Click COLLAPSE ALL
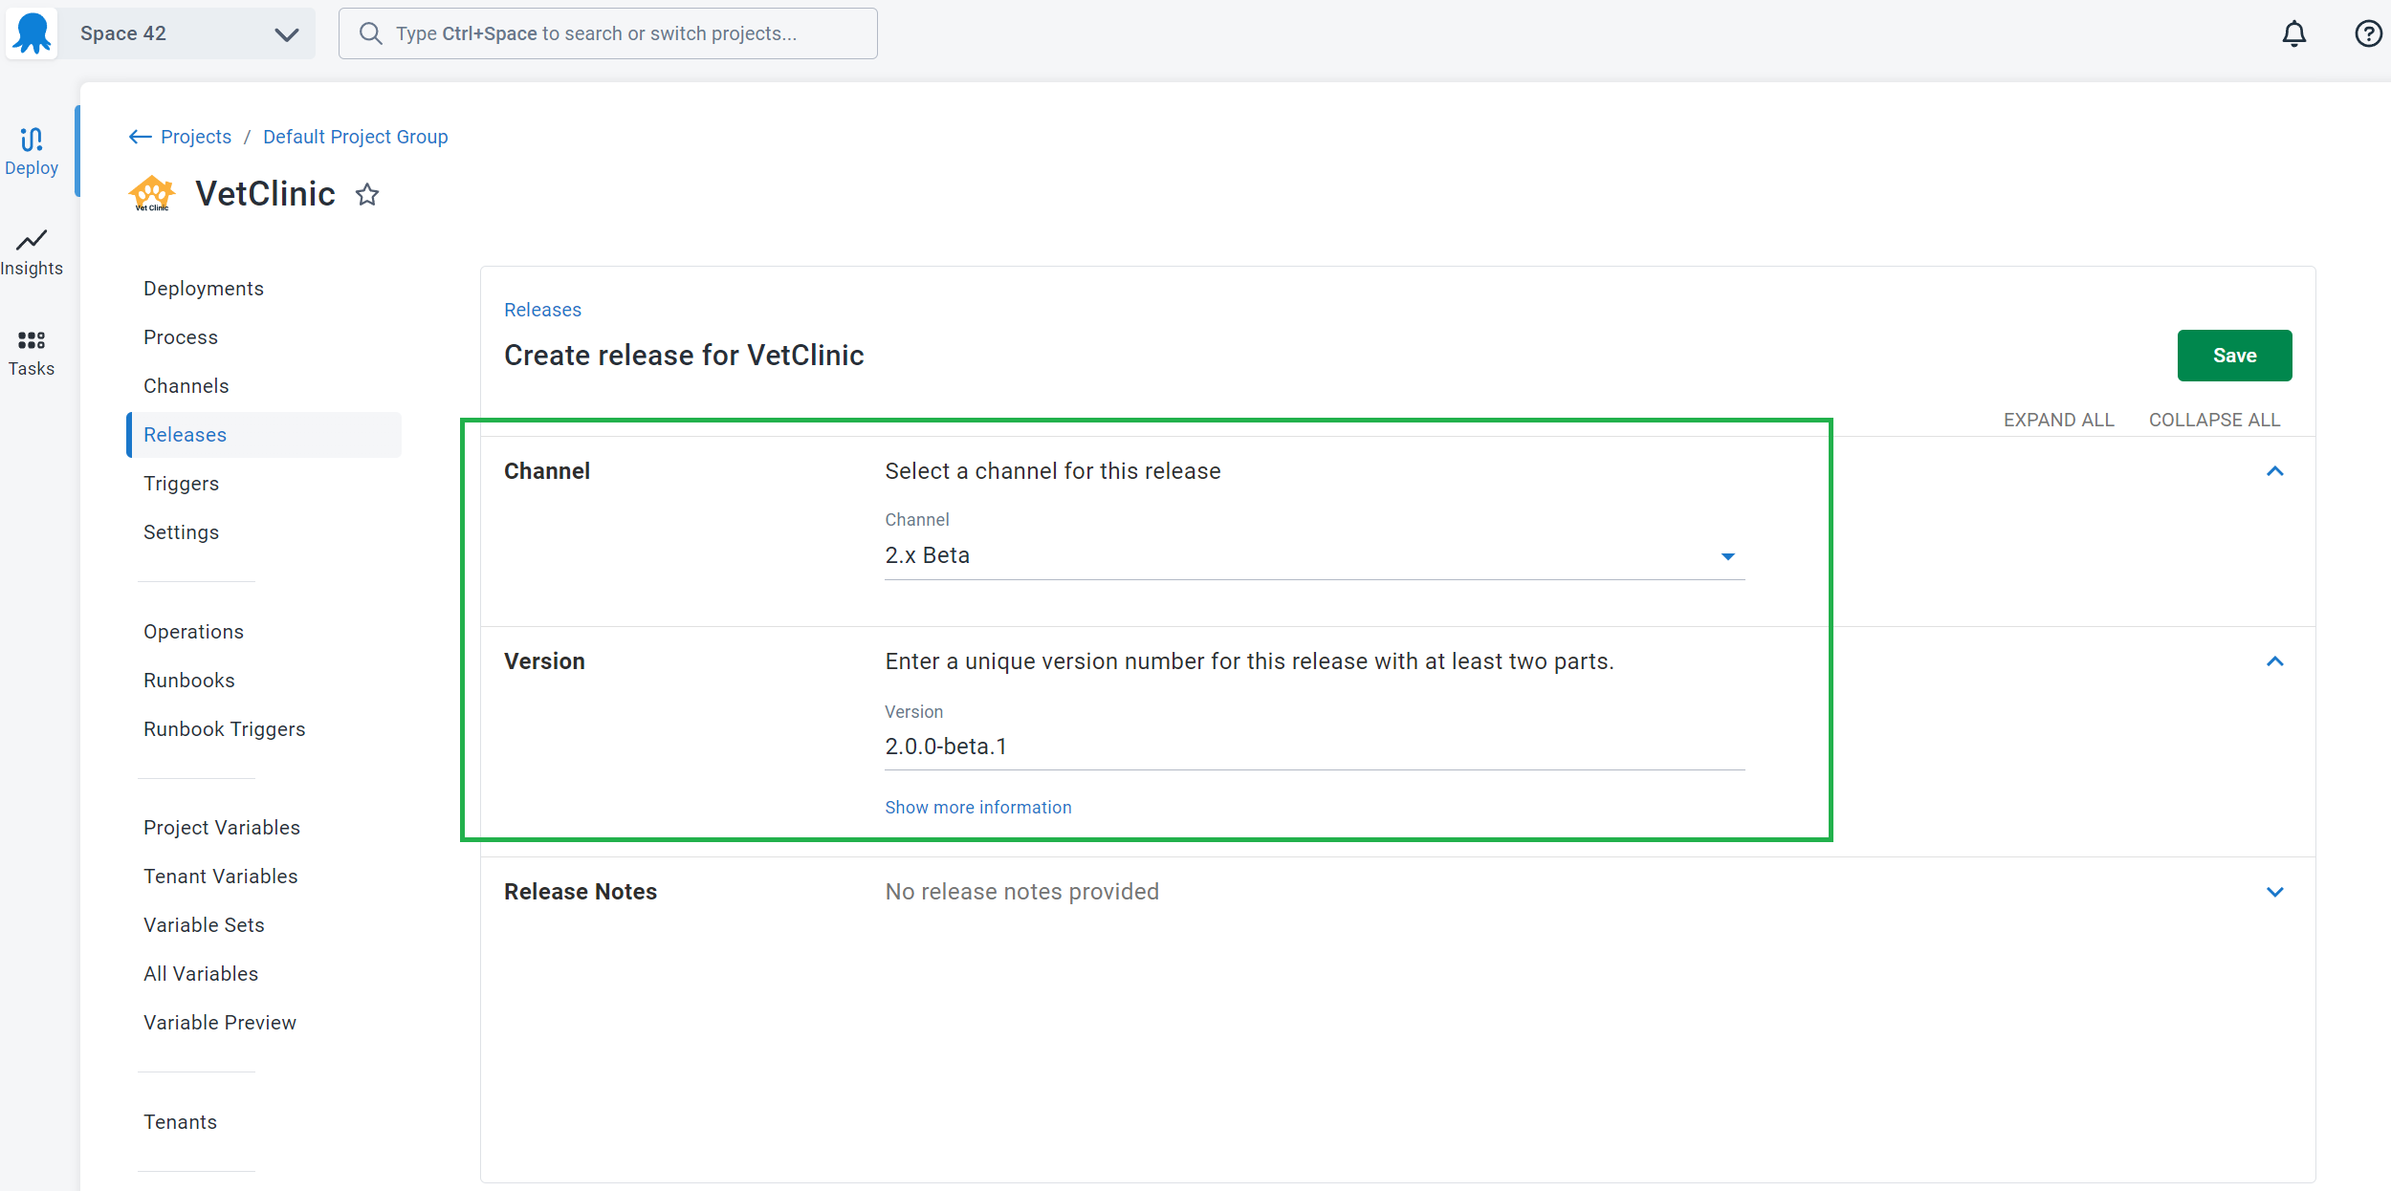This screenshot has width=2391, height=1191. tap(2214, 420)
